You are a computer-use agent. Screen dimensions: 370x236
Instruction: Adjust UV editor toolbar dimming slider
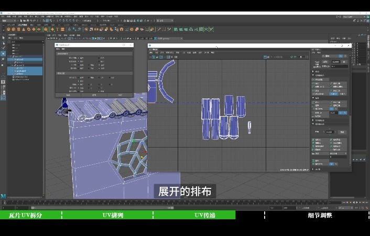click(x=301, y=57)
